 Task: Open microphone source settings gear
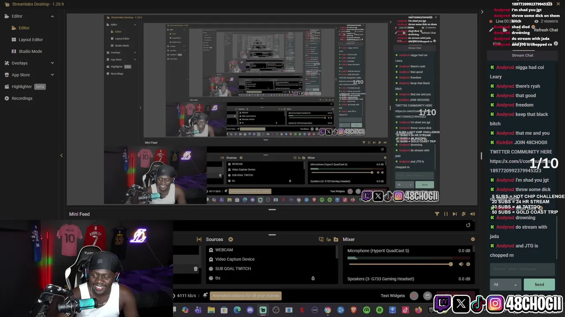(x=468, y=264)
